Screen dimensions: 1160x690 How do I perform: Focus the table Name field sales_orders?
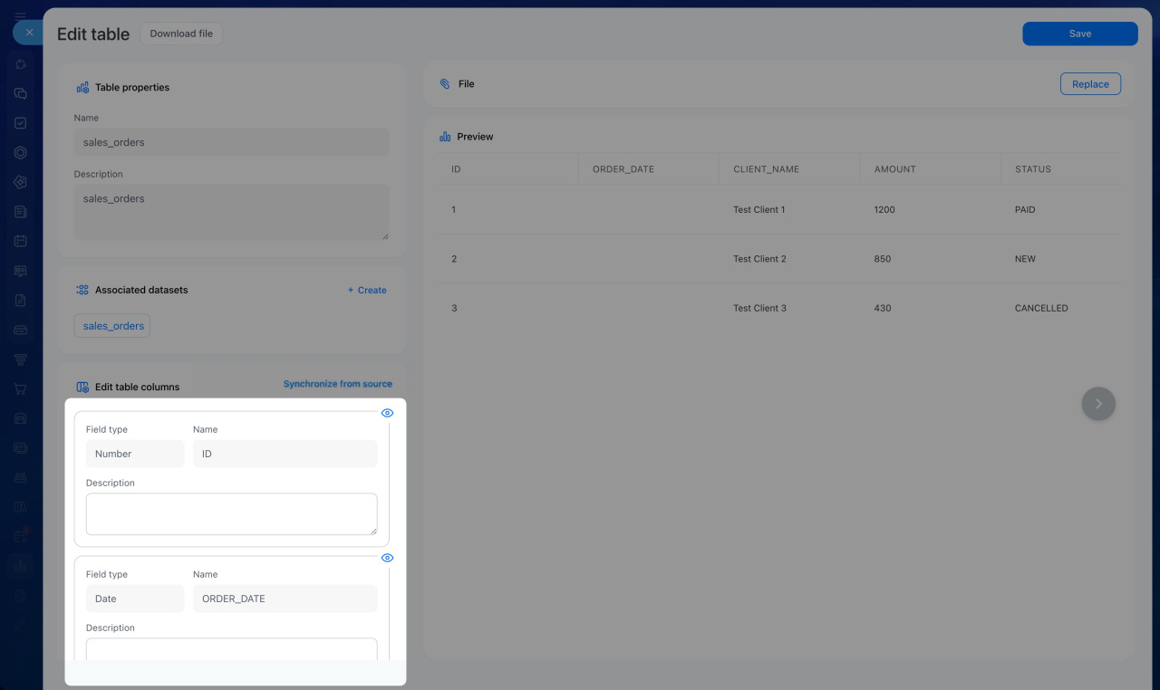232,142
